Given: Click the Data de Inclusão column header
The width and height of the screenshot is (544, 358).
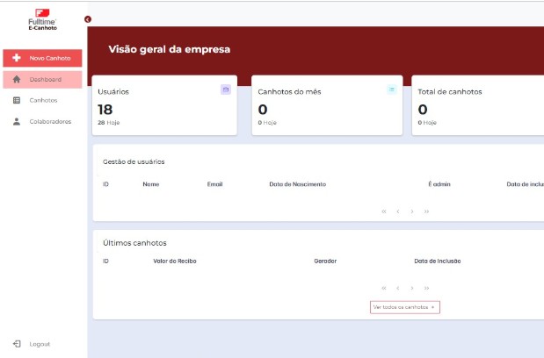Looking at the screenshot, I should (x=438, y=261).
